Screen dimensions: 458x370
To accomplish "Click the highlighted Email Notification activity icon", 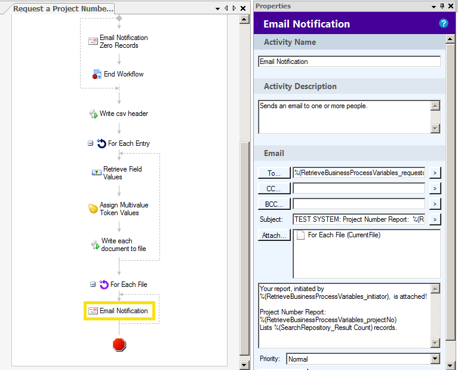I will (x=93, y=311).
